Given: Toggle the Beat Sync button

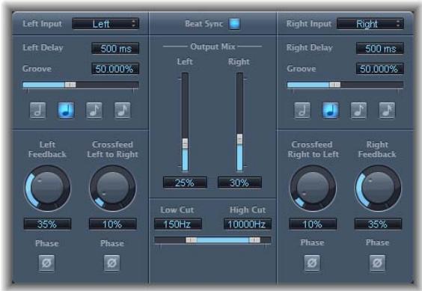Looking at the screenshot, I should coord(234,24).
